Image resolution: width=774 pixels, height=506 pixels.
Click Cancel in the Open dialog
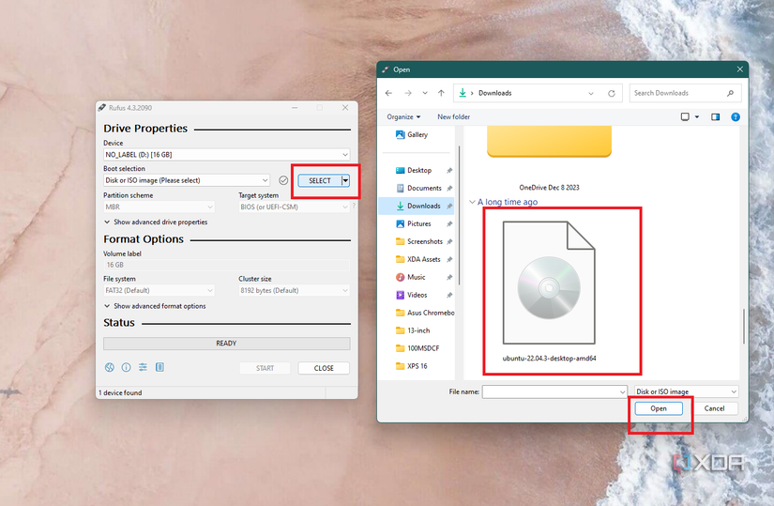pos(714,408)
